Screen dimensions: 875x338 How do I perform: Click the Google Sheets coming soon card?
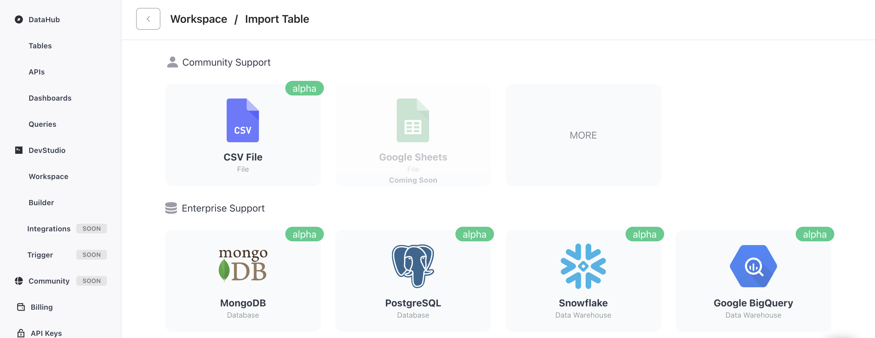pos(413,135)
